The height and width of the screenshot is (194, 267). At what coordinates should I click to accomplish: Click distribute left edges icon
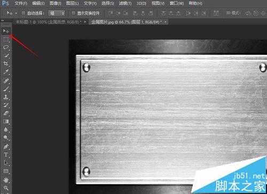tap(188, 13)
